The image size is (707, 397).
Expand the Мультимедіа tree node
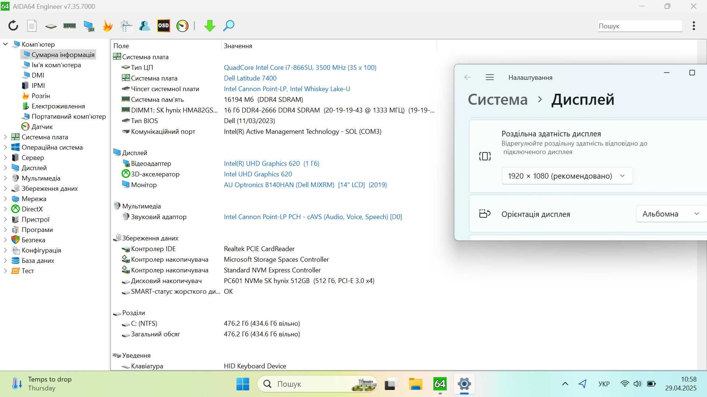(5, 178)
